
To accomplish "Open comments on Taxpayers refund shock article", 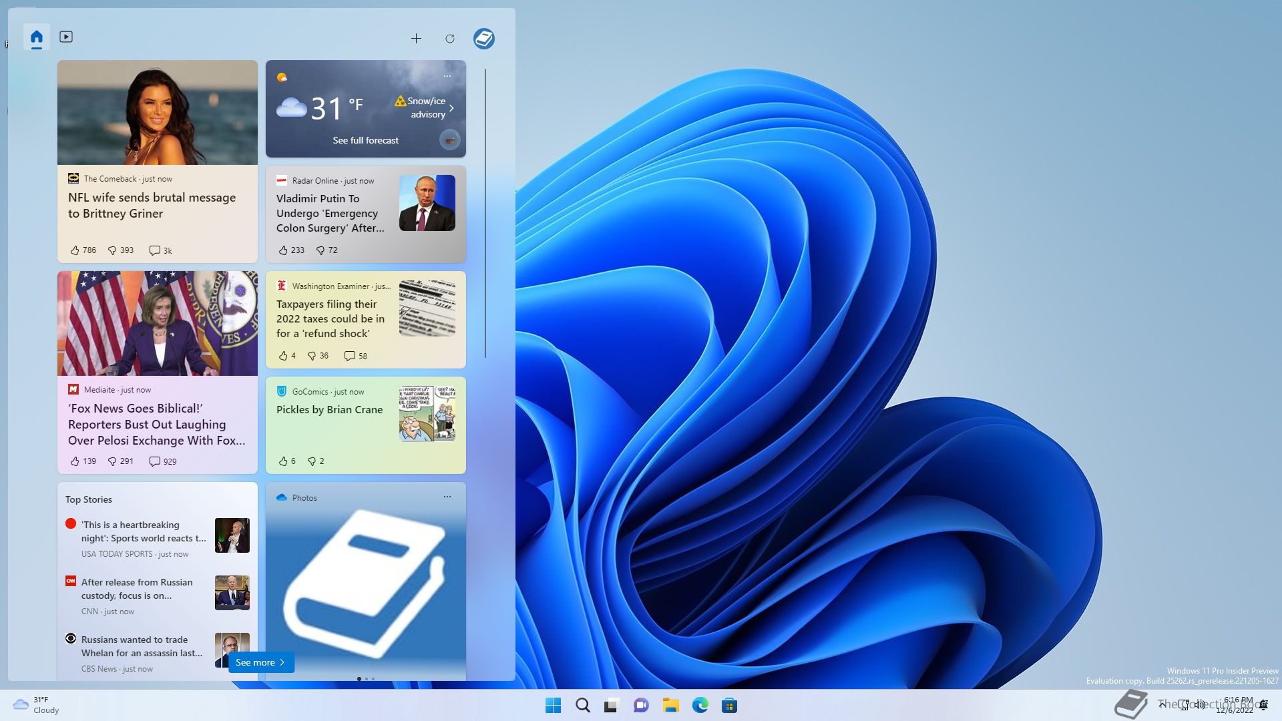I will coord(355,356).
